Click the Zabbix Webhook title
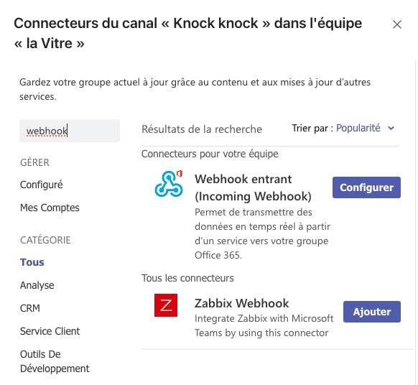This screenshot has height=385, width=418. (241, 303)
